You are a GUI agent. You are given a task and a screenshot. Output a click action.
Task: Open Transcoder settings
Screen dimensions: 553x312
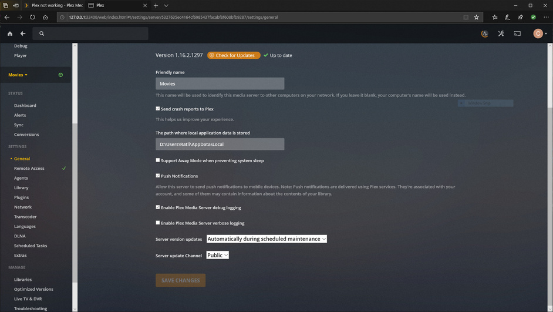pyautogui.click(x=25, y=217)
